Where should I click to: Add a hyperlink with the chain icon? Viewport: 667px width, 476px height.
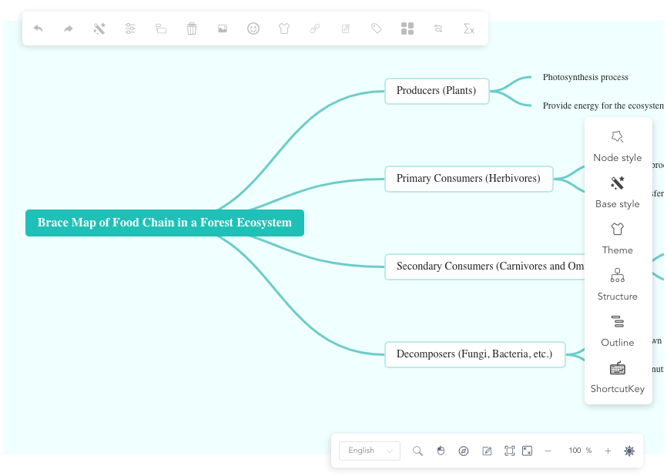point(315,28)
